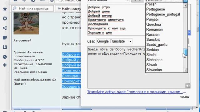The width and height of the screenshot is (200, 112).
Task: Click the swap languages button
Action: [x=137, y=1]
